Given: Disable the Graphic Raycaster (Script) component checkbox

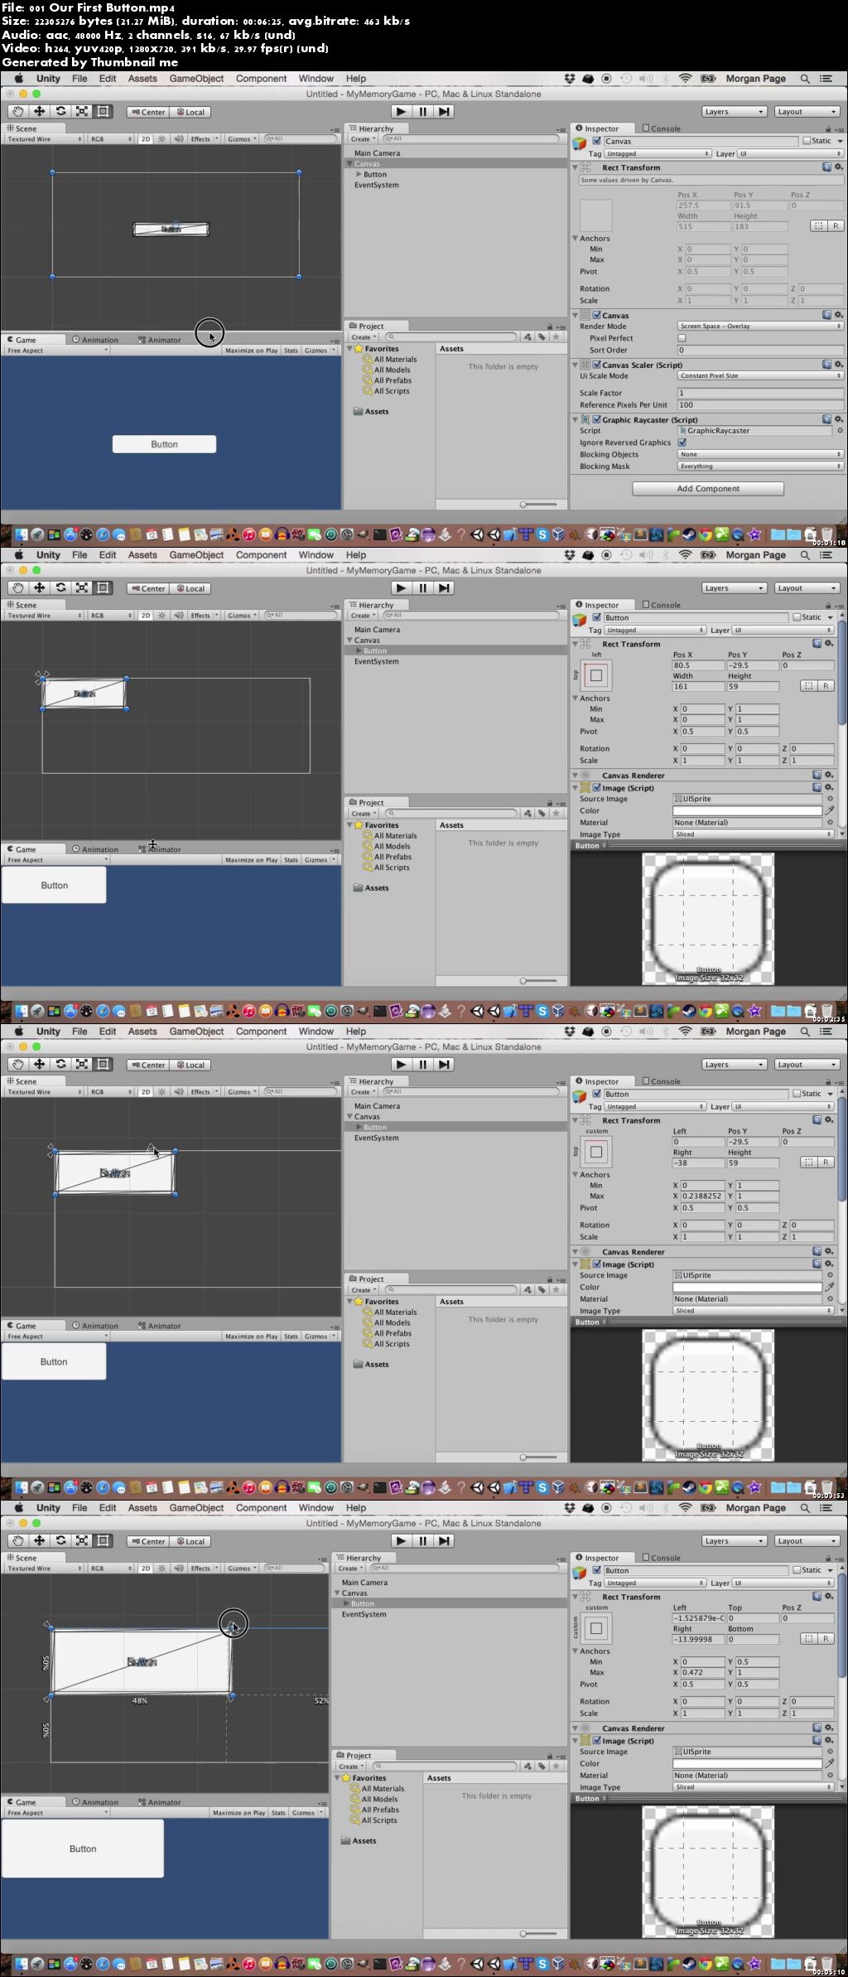Looking at the screenshot, I should (x=597, y=419).
